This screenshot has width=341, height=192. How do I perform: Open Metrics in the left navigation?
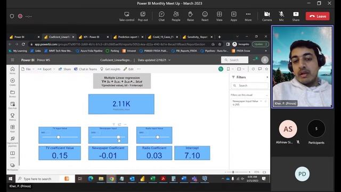(x=12, y=117)
